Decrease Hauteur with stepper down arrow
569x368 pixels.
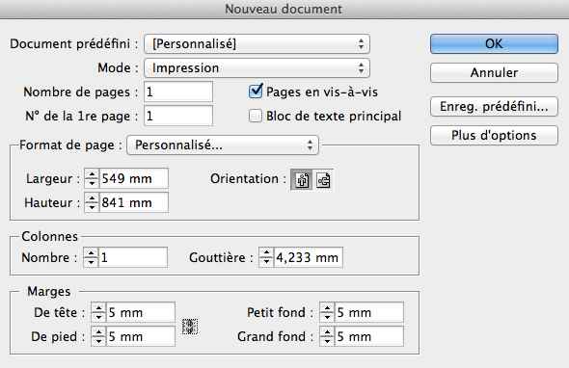point(92,207)
